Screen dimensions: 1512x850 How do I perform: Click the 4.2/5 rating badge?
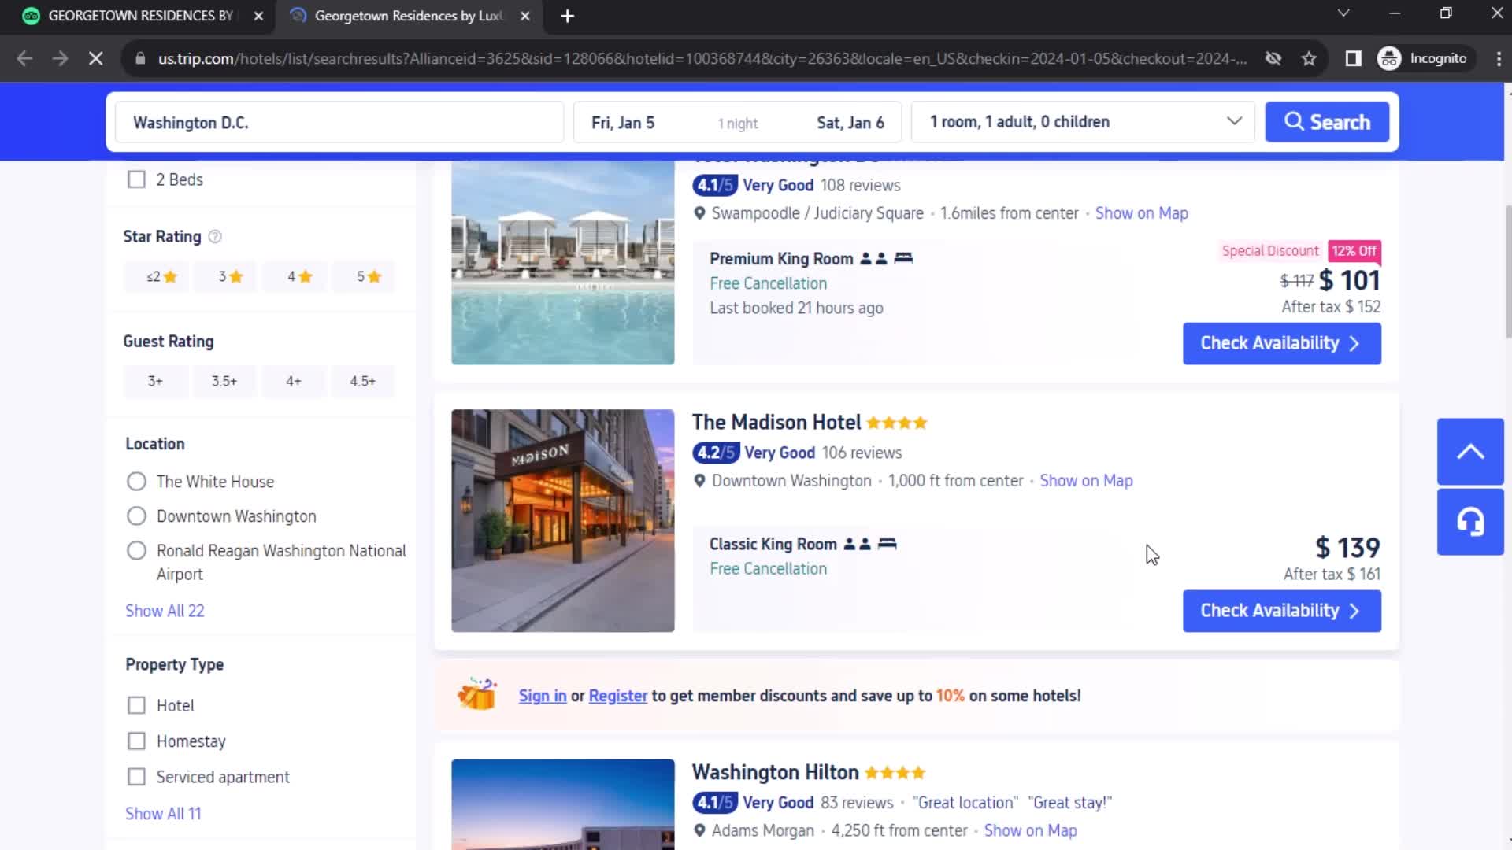pos(715,453)
